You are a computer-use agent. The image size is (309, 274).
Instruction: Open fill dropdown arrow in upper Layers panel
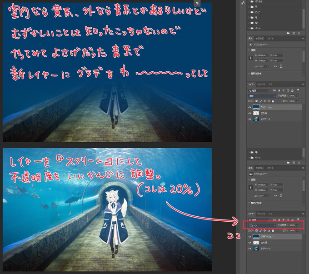point(297,101)
